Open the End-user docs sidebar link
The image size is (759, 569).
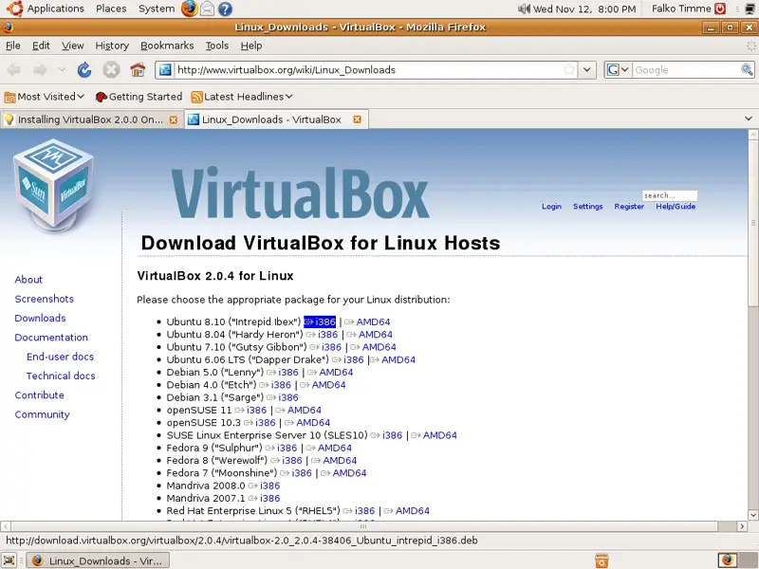pyautogui.click(x=60, y=357)
